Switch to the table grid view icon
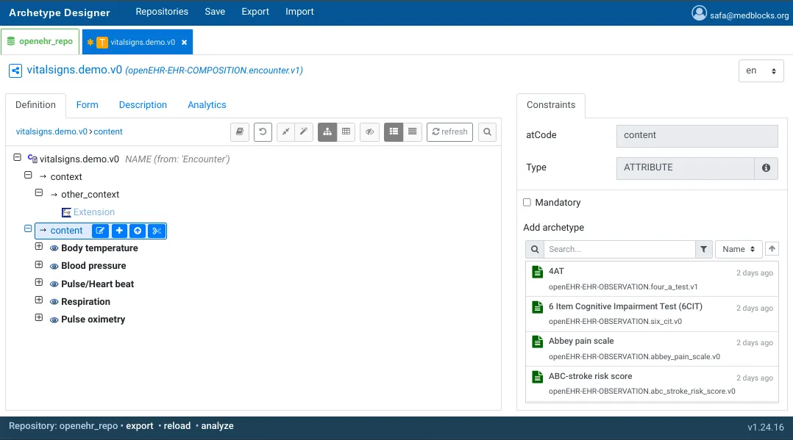 click(x=346, y=132)
